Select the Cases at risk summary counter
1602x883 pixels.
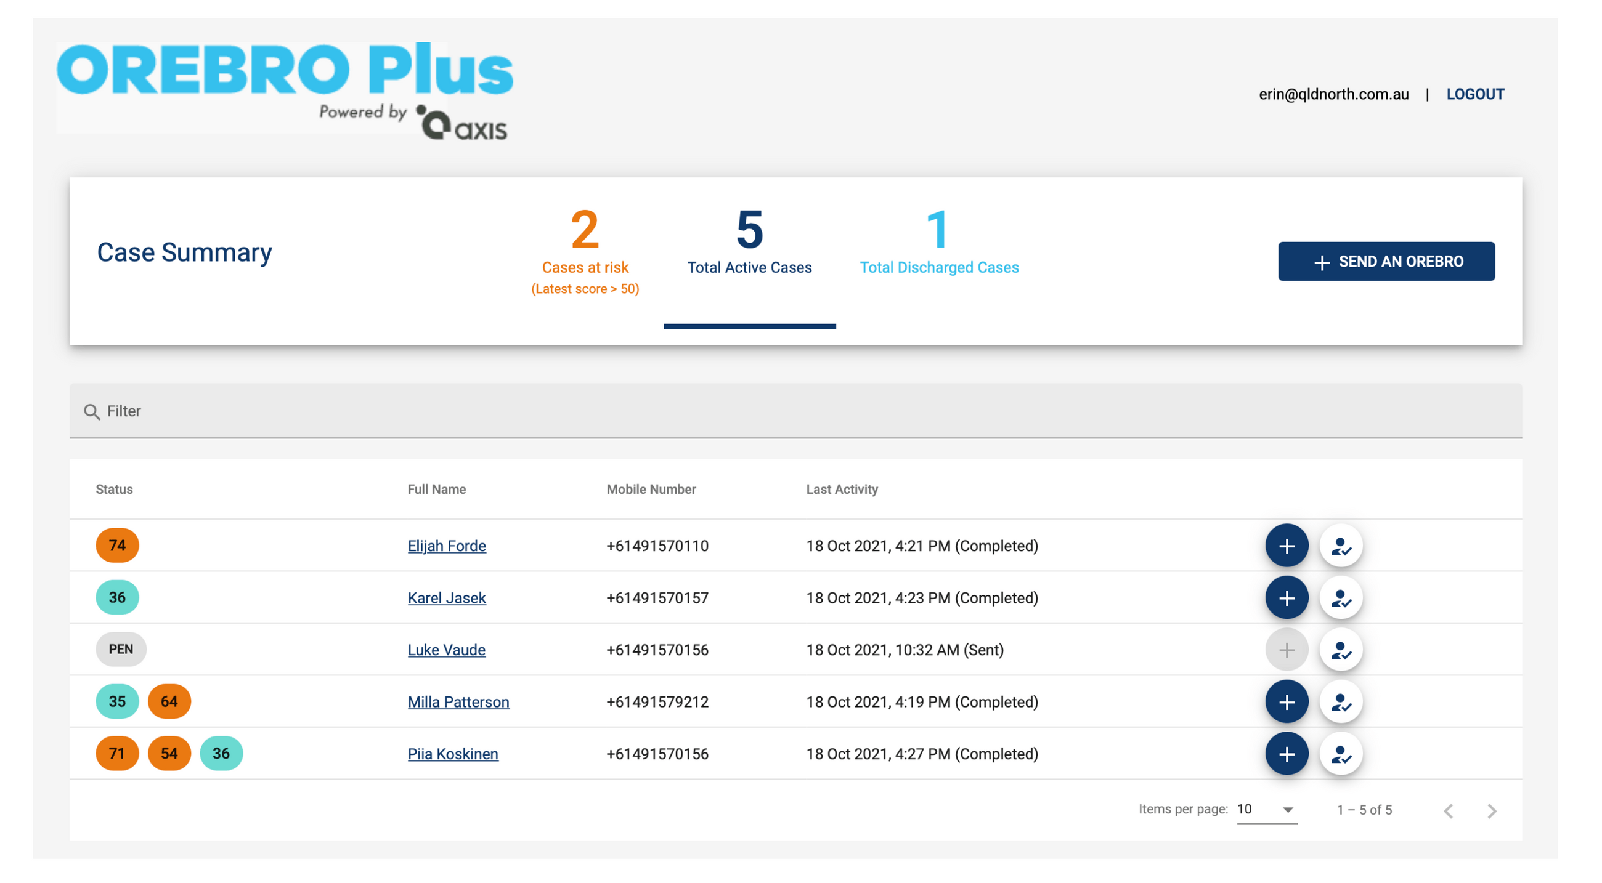click(585, 248)
